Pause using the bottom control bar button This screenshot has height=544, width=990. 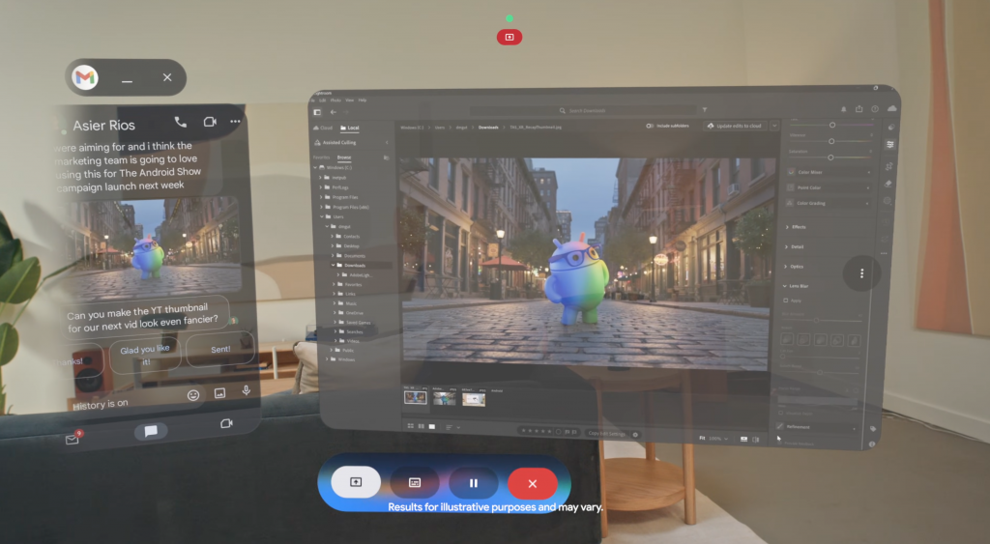474,483
